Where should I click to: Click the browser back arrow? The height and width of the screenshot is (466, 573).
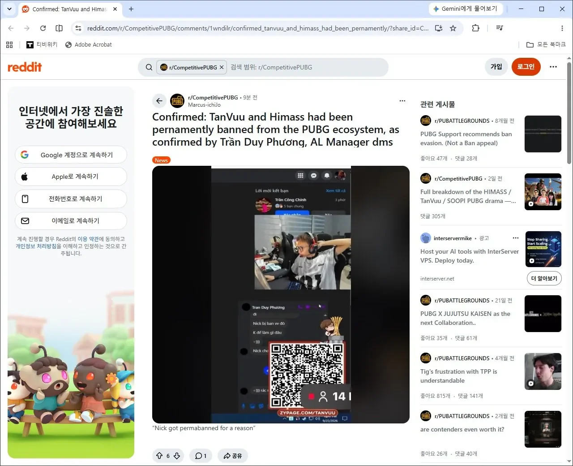coord(11,28)
